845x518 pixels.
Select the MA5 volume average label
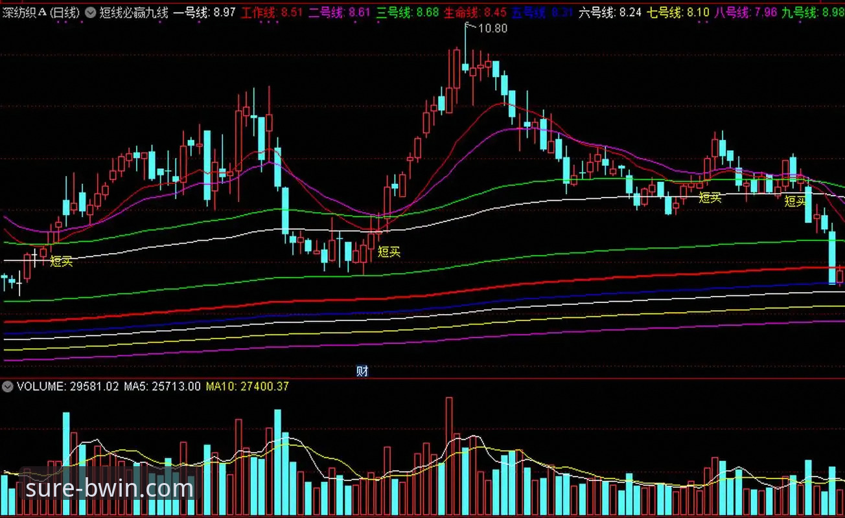[x=162, y=387]
